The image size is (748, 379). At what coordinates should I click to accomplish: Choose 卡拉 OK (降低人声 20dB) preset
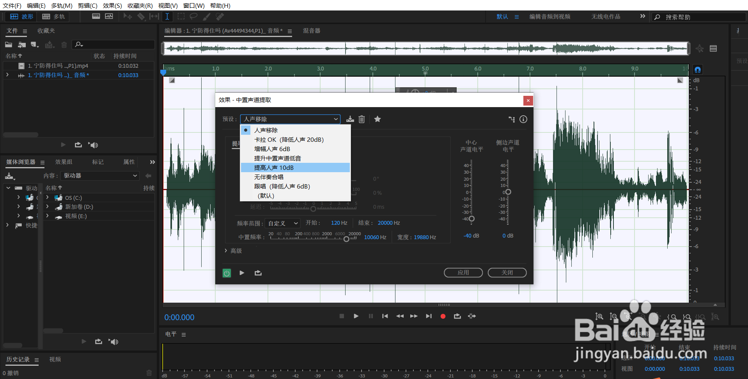coord(295,139)
